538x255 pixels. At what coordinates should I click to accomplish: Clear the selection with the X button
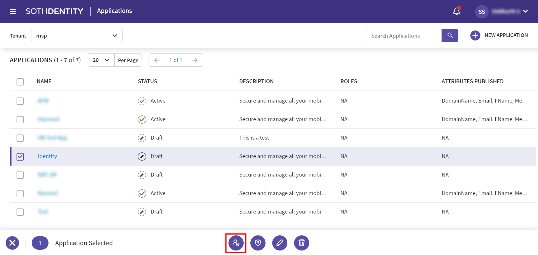(x=12, y=243)
